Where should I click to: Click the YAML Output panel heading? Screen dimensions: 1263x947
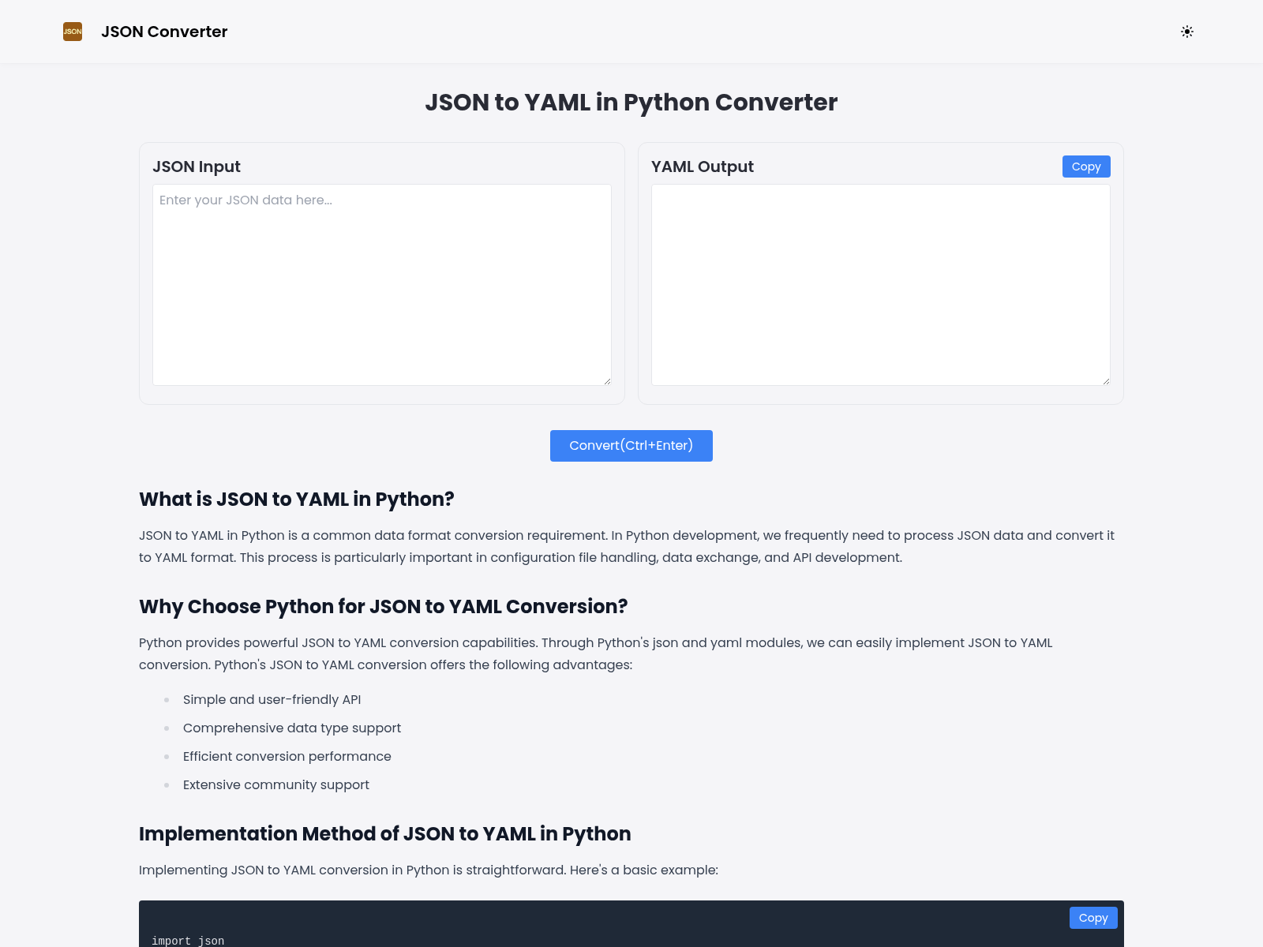click(702, 167)
